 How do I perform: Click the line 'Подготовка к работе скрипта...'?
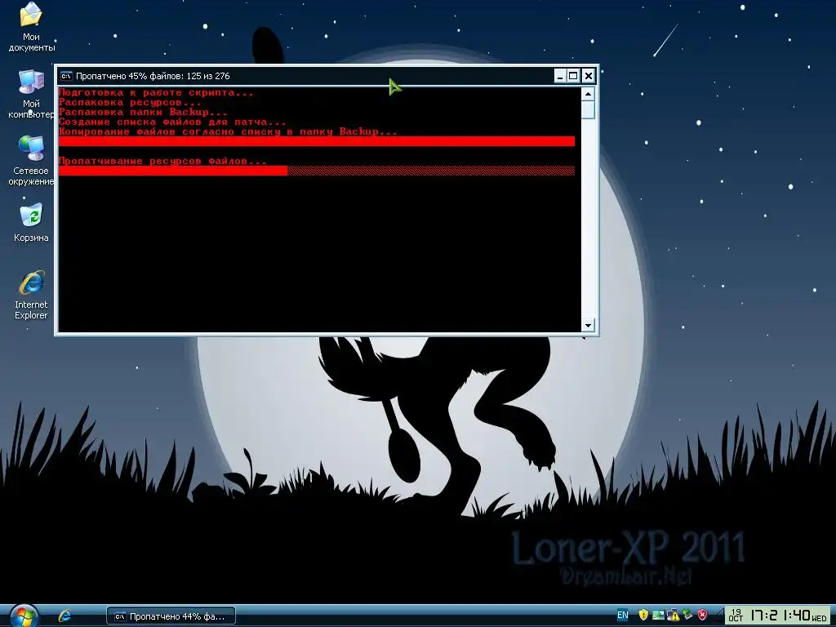[156, 93]
